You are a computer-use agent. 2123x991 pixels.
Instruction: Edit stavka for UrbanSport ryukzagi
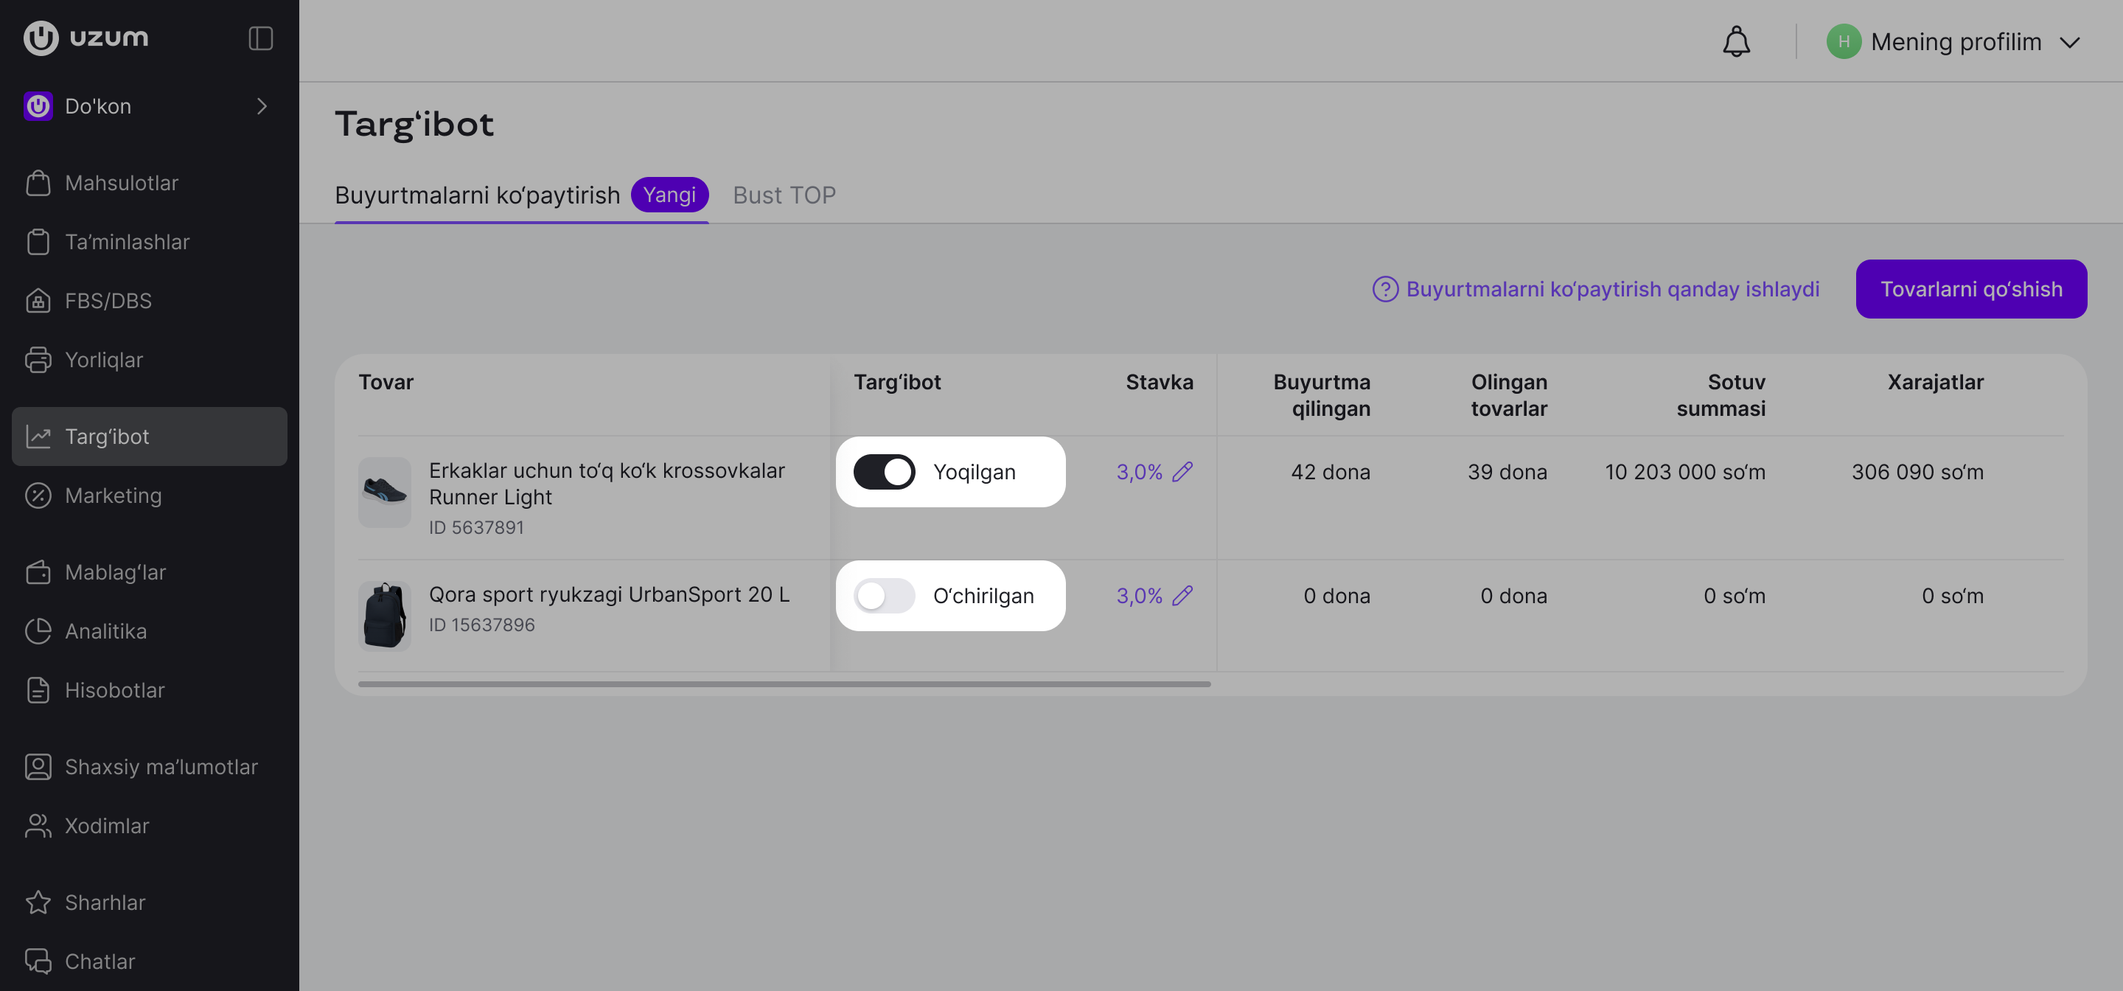click(x=1182, y=595)
